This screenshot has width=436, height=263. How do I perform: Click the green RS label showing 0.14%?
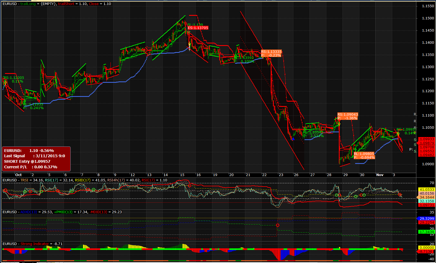click(x=406, y=131)
